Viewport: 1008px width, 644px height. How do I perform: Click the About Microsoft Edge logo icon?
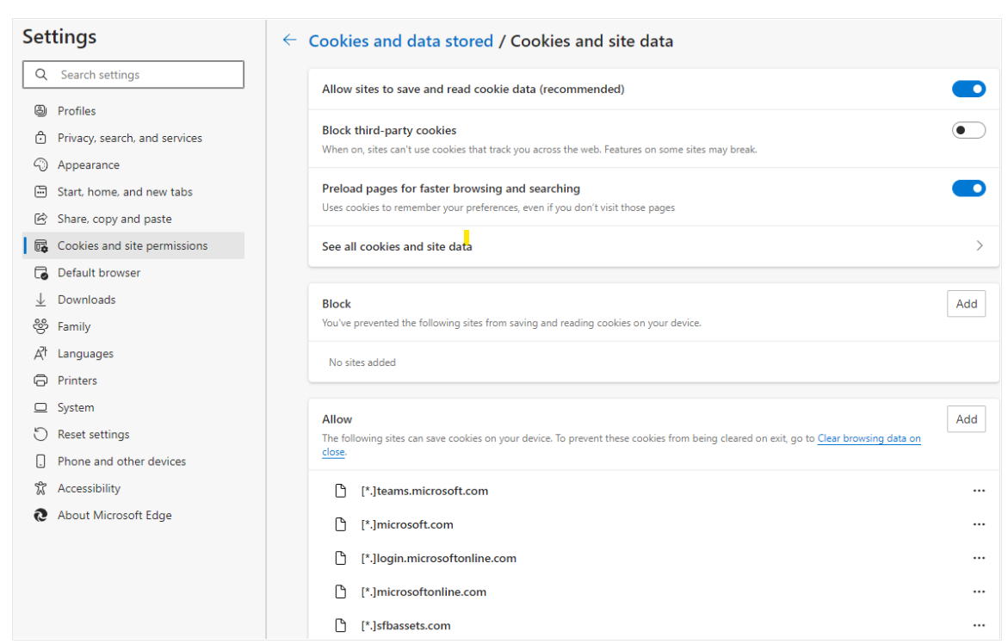pyautogui.click(x=40, y=515)
